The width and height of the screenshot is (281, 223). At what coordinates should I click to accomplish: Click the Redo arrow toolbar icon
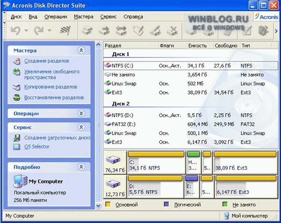point(39,30)
